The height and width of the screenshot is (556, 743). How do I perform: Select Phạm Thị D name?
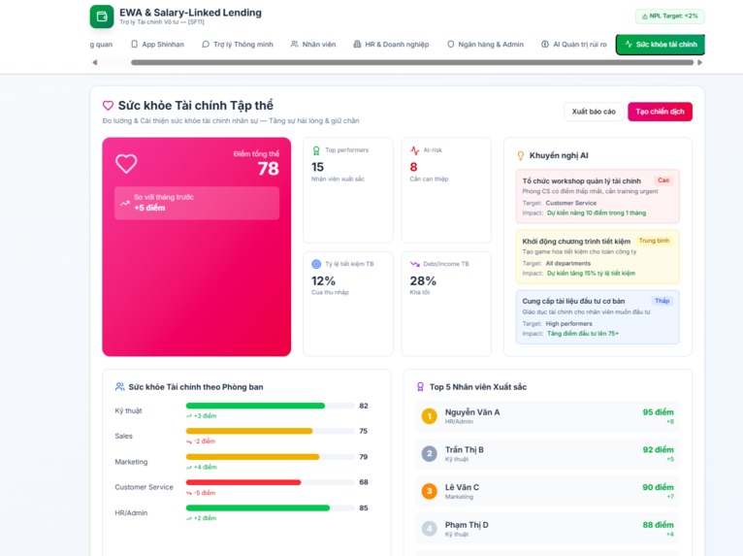point(467,525)
